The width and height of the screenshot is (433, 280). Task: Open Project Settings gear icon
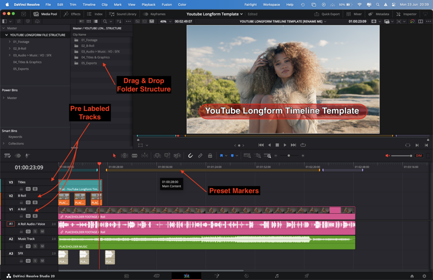[424, 276]
